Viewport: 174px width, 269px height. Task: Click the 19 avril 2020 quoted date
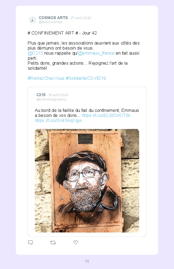[58, 95]
